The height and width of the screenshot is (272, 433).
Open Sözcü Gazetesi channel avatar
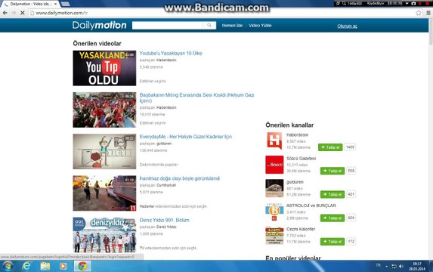pos(274,165)
